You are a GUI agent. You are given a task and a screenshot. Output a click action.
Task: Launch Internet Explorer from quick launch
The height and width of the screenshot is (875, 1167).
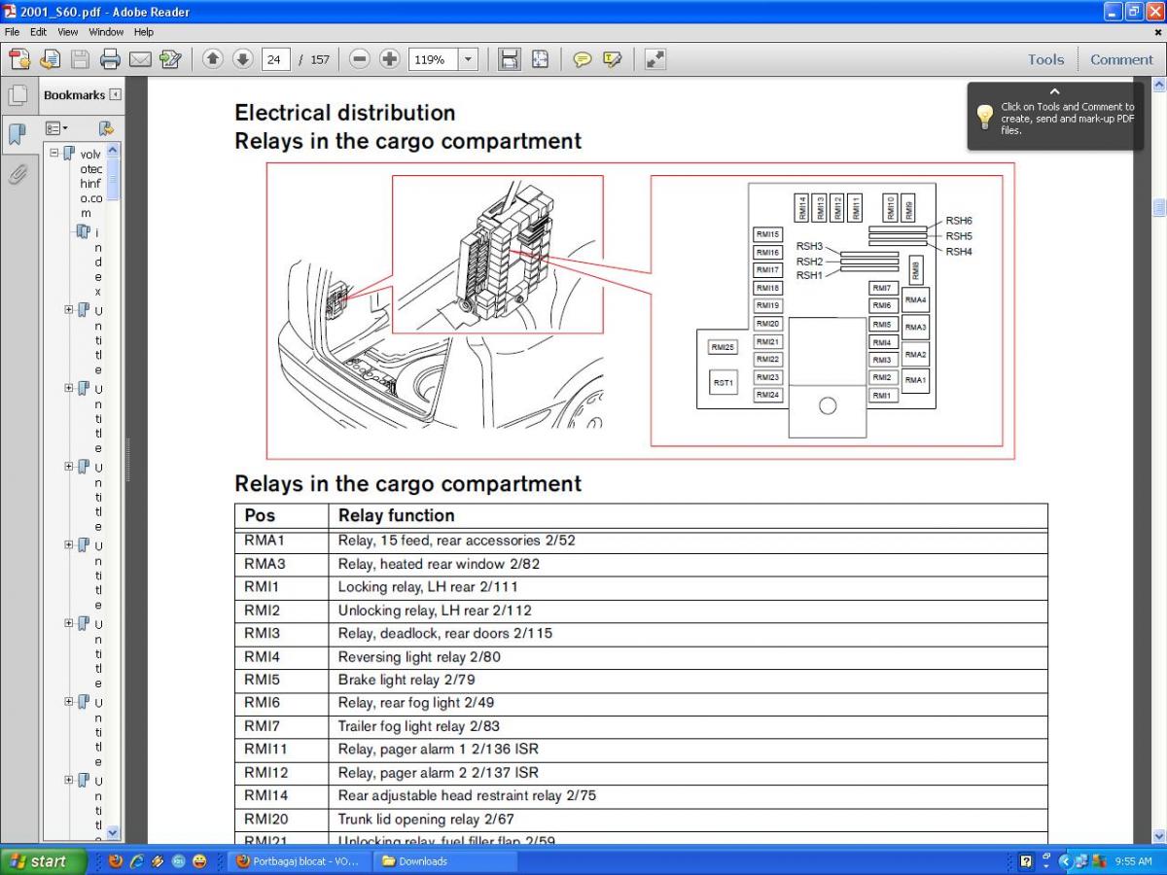136,861
